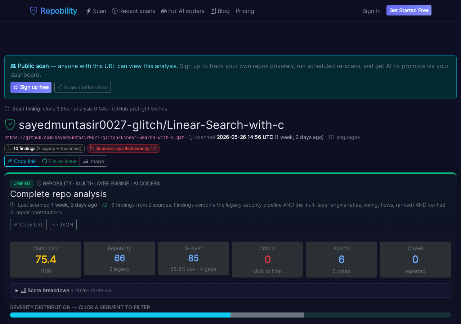Click the Blog newspaper icon

coord(213,11)
